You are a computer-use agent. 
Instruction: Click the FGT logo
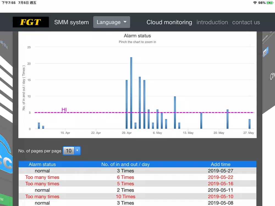tap(31, 22)
